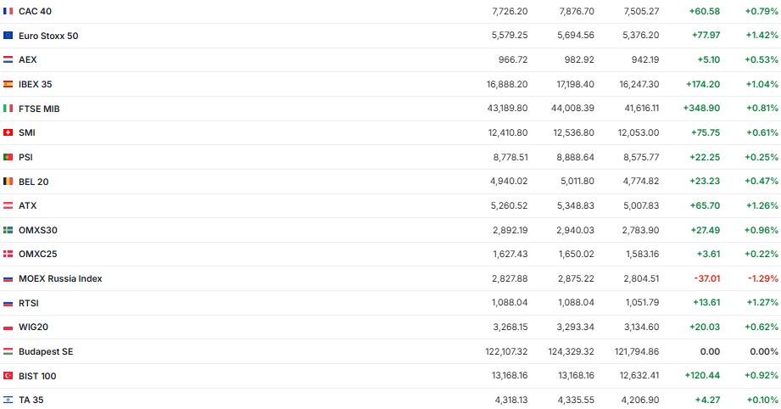Click the EU flag icon next to Euro Stoxx 50
The width and height of the screenshot is (781, 409).
[8, 36]
